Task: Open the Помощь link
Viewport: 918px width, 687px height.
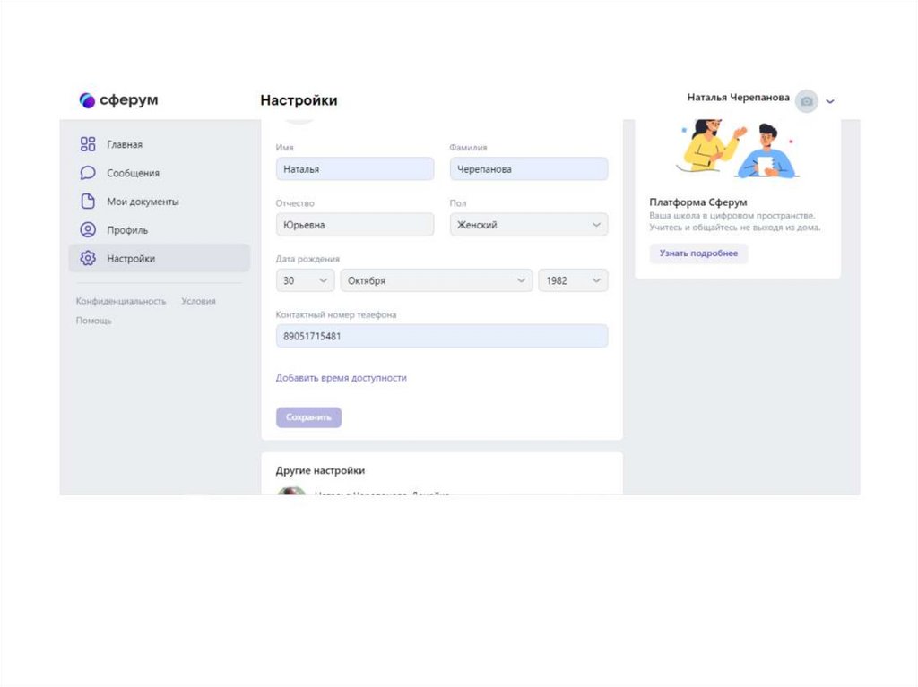Action: click(x=94, y=321)
